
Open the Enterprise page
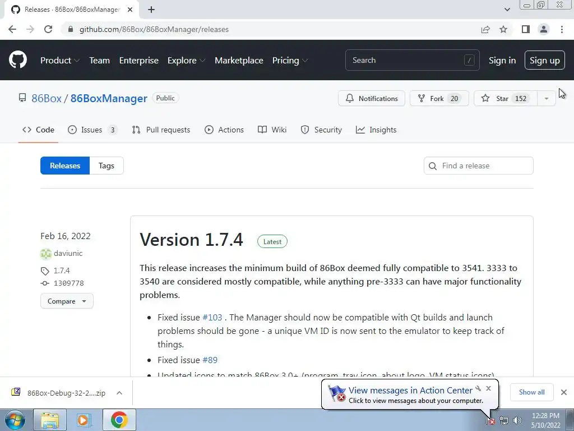pyautogui.click(x=139, y=61)
